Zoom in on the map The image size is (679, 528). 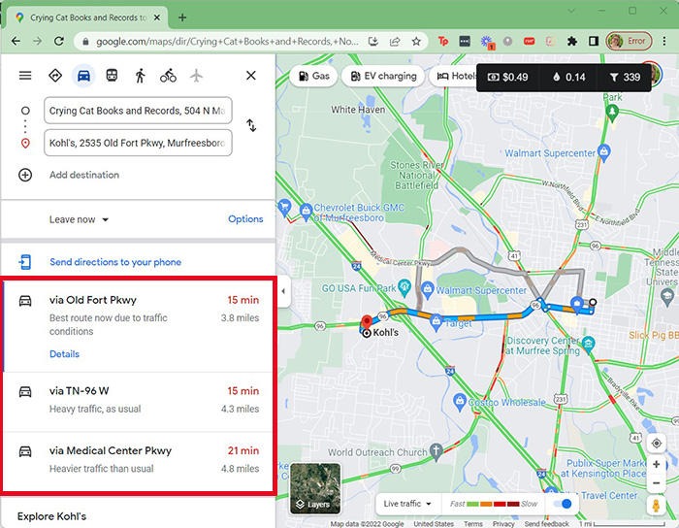pos(656,464)
